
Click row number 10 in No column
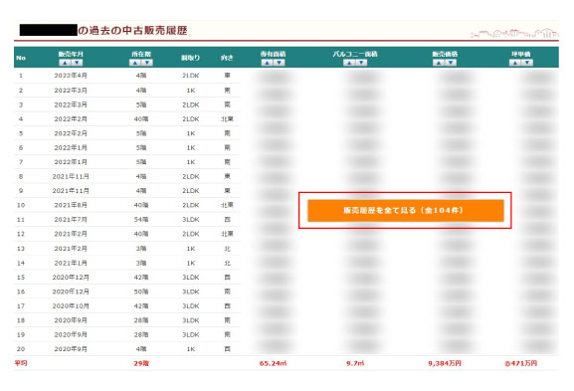pyautogui.click(x=21, y=205)
